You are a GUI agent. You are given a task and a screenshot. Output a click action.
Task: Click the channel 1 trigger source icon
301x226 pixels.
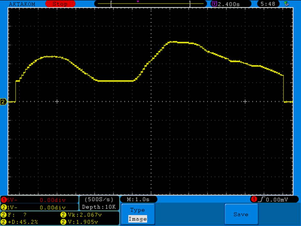click(x=254, y=199)
